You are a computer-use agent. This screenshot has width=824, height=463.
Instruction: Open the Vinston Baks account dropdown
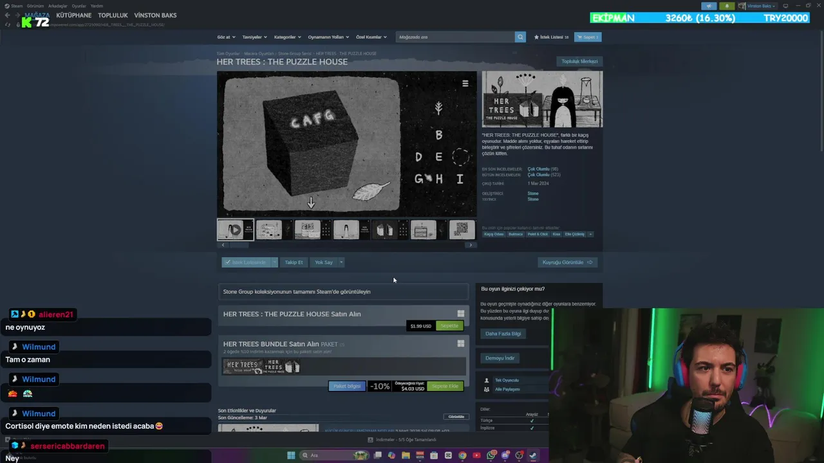[757, 6]
